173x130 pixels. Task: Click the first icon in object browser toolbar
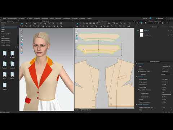click(x=137, y=23)
